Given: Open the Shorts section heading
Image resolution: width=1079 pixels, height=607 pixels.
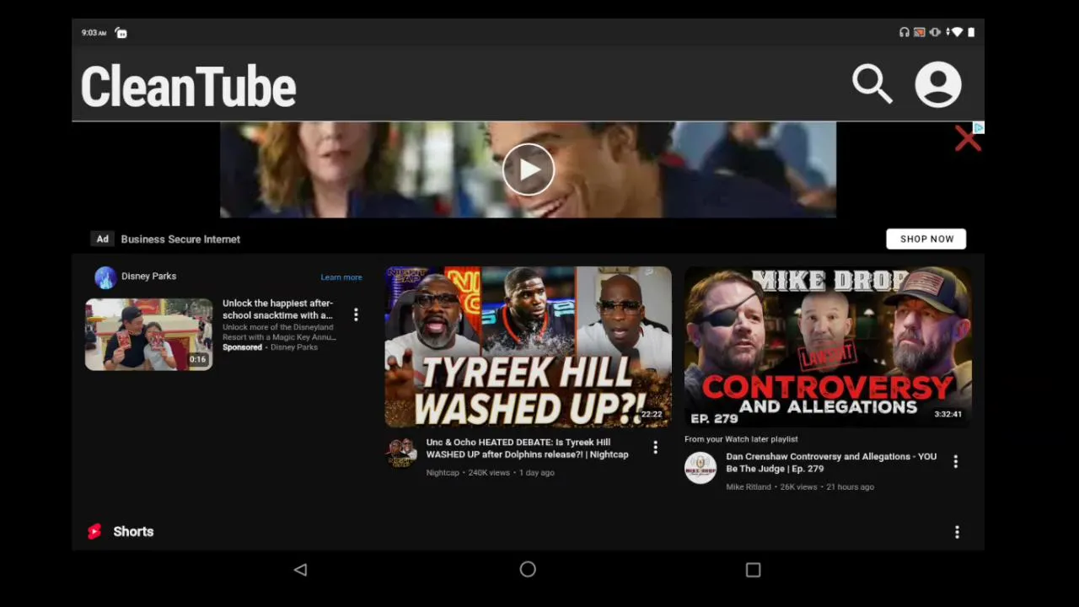Looking at the screenshot, I should pyautogui.click(x=133, y=532).
